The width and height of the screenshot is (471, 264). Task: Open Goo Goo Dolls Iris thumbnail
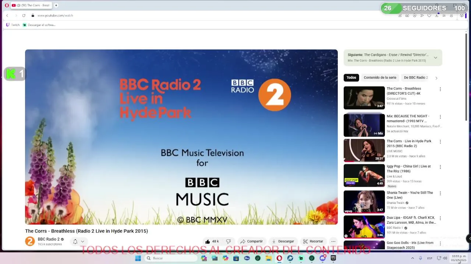pyautogui.click(x=364, y=245)
